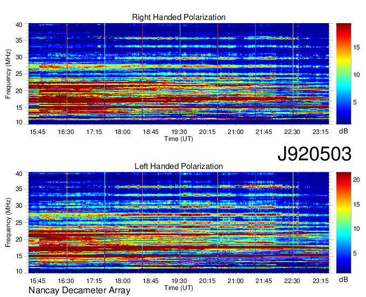Screen dimensions: 366x297
Task: Click the 19:30 tick label under bottom plot
Action: coord(179,281)
